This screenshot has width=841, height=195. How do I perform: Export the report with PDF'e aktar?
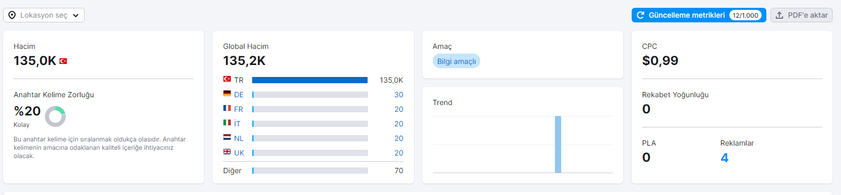pos(801,15)
